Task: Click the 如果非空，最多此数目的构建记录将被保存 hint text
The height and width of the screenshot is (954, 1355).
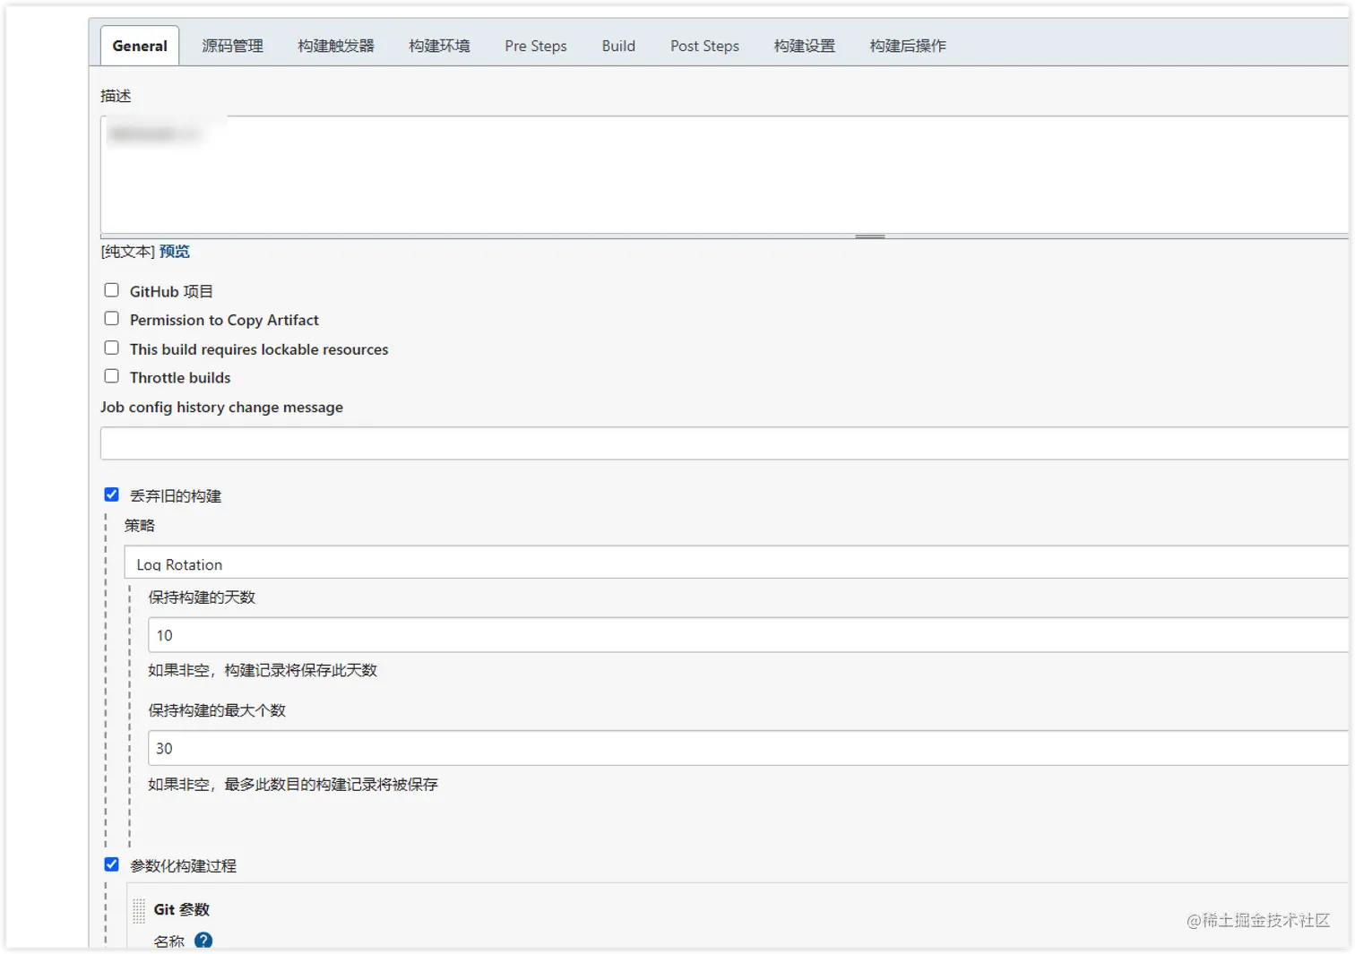Action: pyautogui.click(x=293, y=784)
